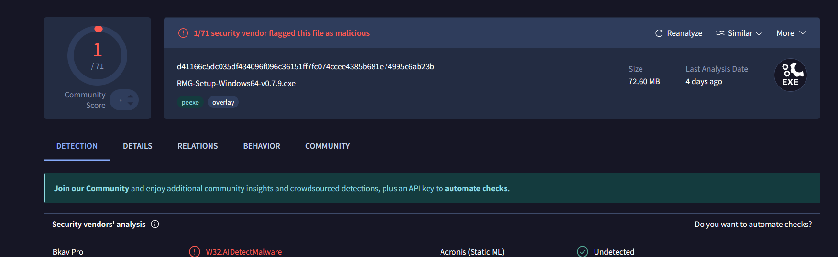Downvote the community score with down arrow

[x=131, y=104]
